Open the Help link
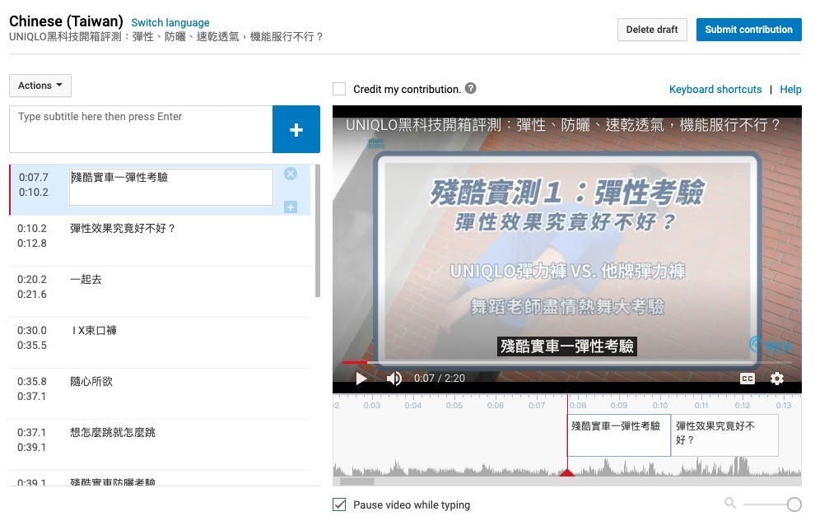Viewport: 815px width, 530px height. (790, 89)
